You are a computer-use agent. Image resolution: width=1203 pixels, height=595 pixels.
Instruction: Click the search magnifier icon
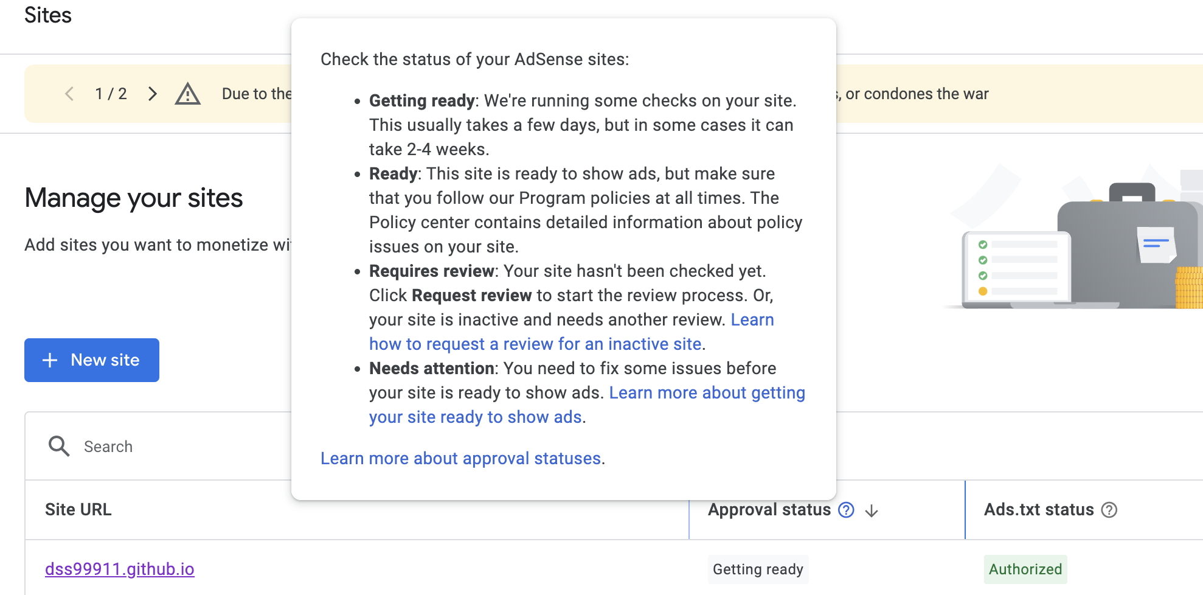[x=59, y=446]
